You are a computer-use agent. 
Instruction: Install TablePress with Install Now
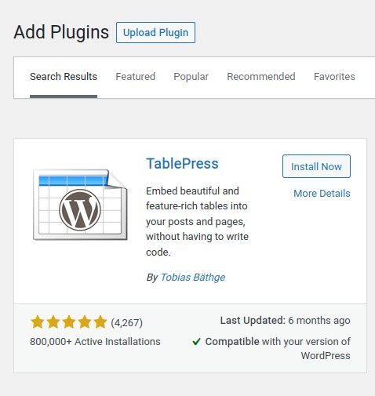click(x=316, y=166)
